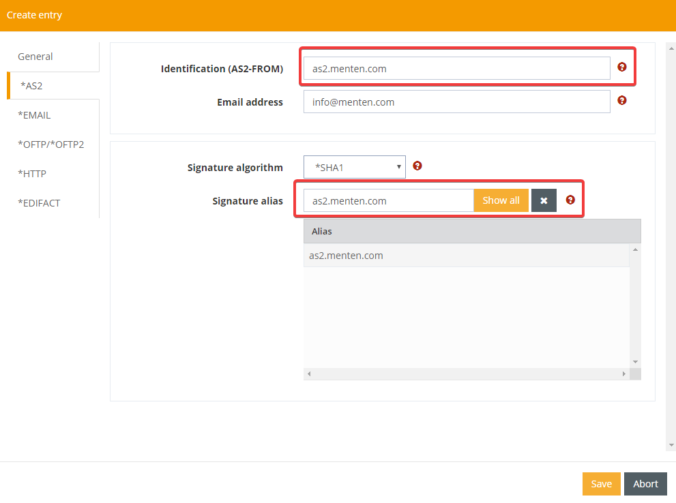The width and height of the screenshot is (676, 503).
Task: Open the *EMAIL tab
Action: coord(34,115)
